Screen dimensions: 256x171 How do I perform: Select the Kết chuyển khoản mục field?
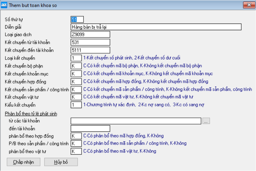coord(76,74)
